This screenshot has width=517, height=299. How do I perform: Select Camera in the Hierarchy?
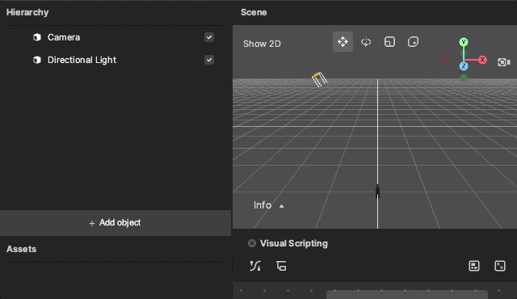point(64,37)
